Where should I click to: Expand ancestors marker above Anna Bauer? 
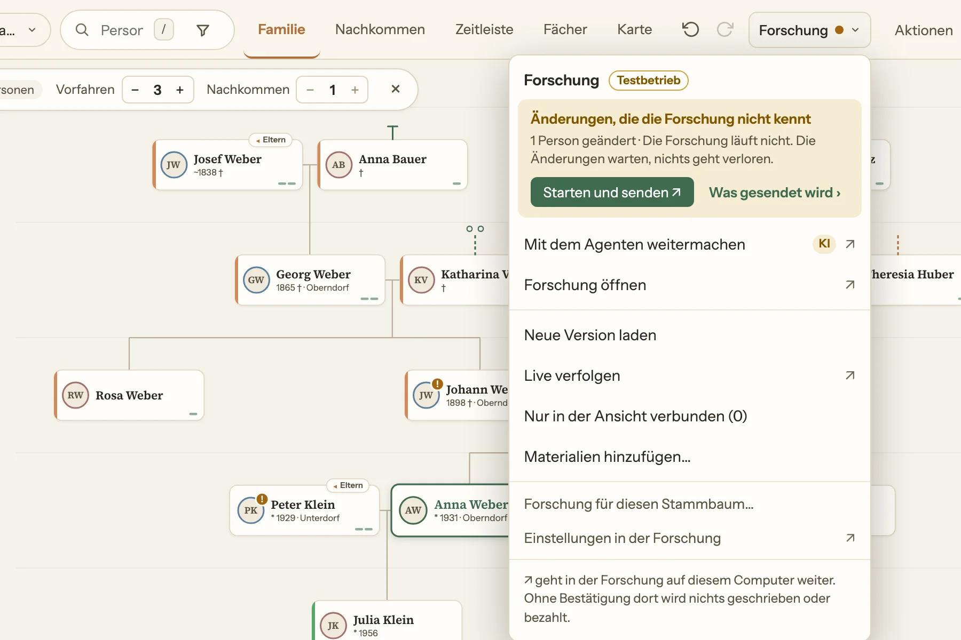392,132
